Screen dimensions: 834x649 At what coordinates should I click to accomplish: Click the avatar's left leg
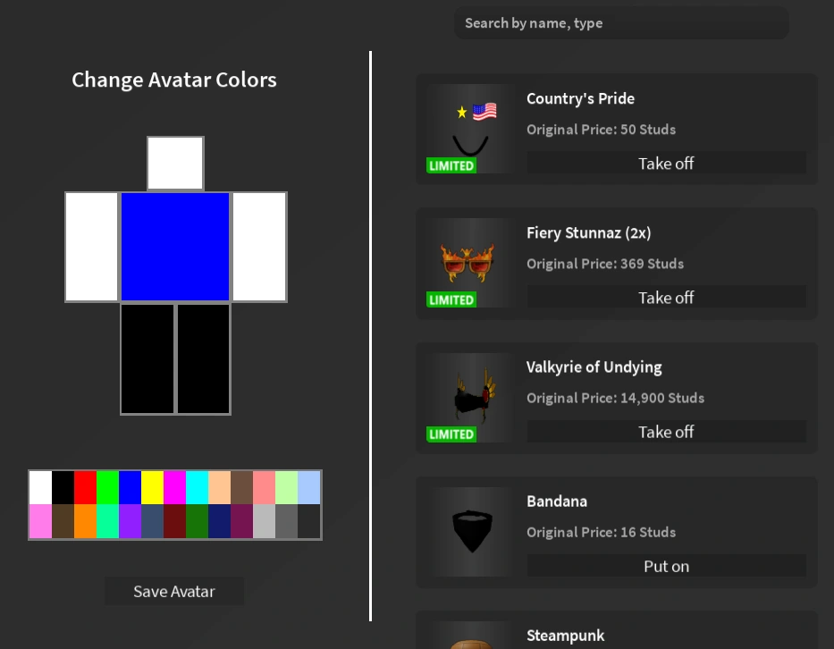click(147, 358)
